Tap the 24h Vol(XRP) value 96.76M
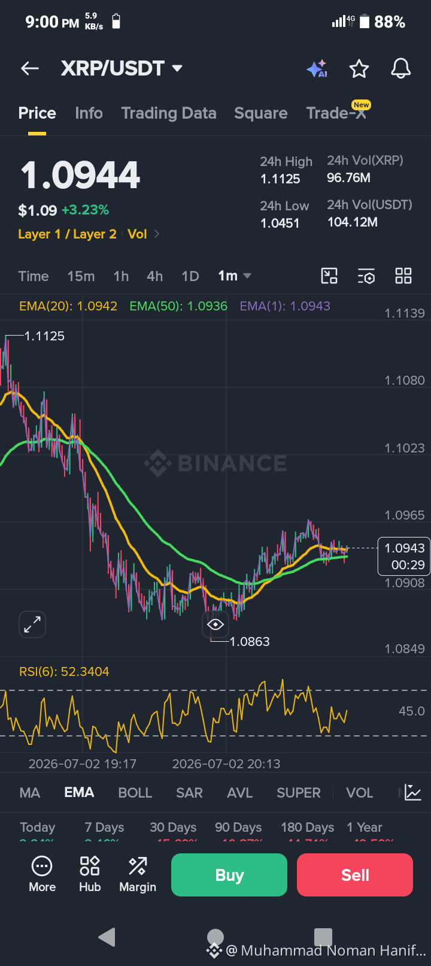The image size is (431, 966). pos(348,178)
